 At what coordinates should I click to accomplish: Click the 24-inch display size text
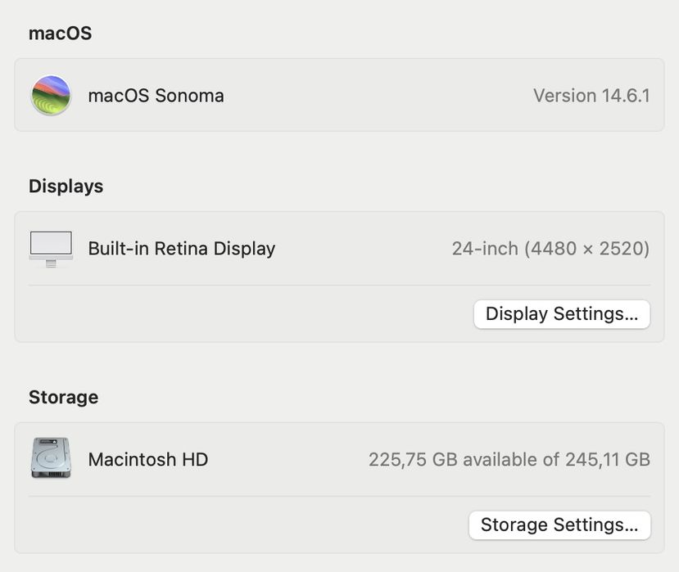coord(485,249)
